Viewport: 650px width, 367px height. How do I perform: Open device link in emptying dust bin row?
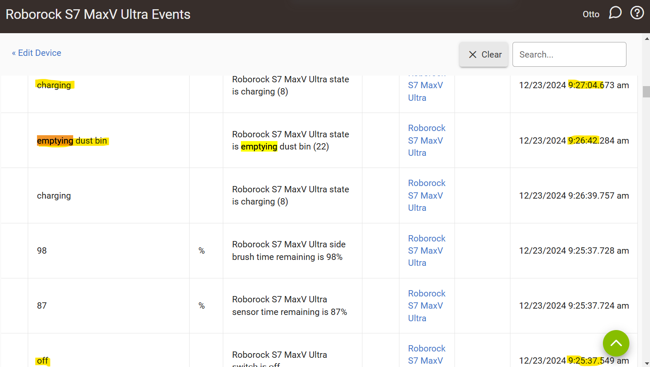[x=426, y=140]
